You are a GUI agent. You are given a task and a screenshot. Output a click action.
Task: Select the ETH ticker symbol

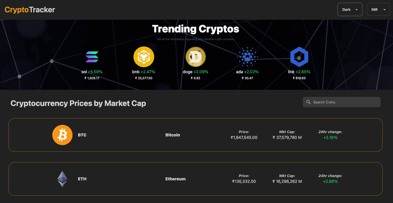click(x=82, y=179)
